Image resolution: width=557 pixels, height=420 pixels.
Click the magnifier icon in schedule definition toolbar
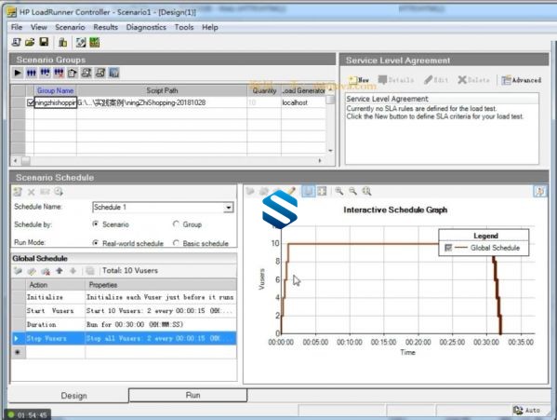59,192
